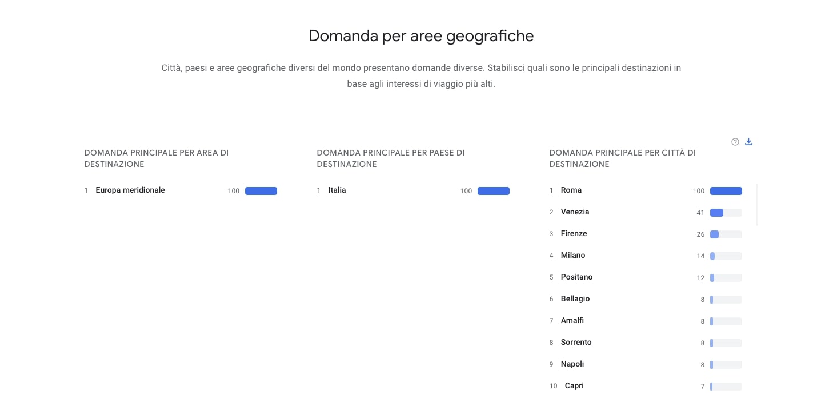Select Bellagio from top cities
Image resolution: width=813 pixels, height=418 pixels.
click(x=575, y=299)
